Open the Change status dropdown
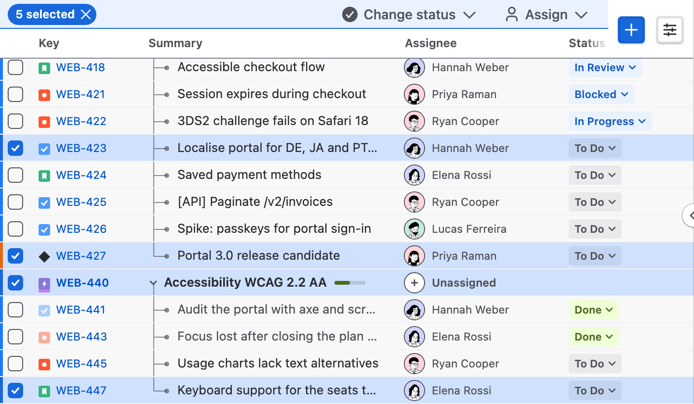The width and height of the screenshot is (694, 404). [x=409, y=14]
